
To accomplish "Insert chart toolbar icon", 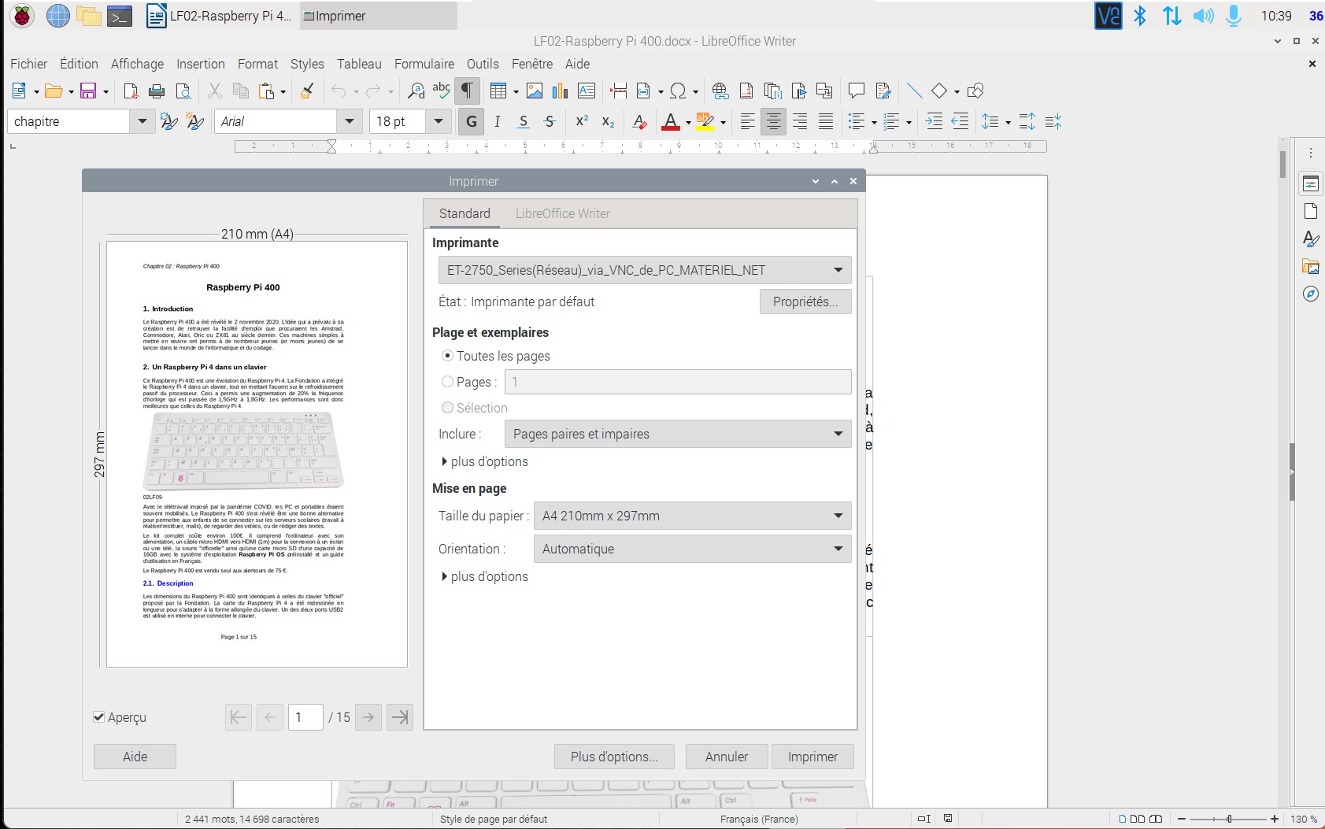I will (x=560, y=91).
